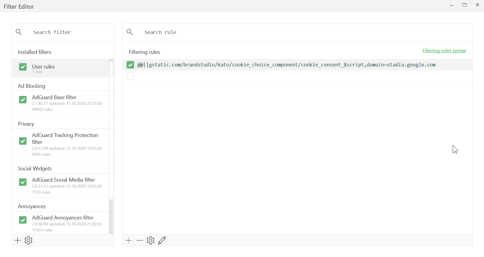Click the installed filters list scrollbar
The width and height of the screenshot is (484, 257).
click(111, 130)
